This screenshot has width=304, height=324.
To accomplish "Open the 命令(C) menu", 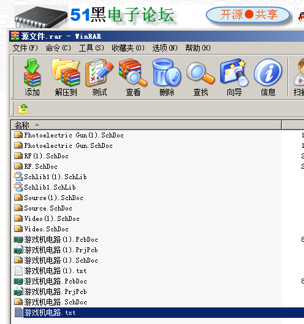I will 58,48.
